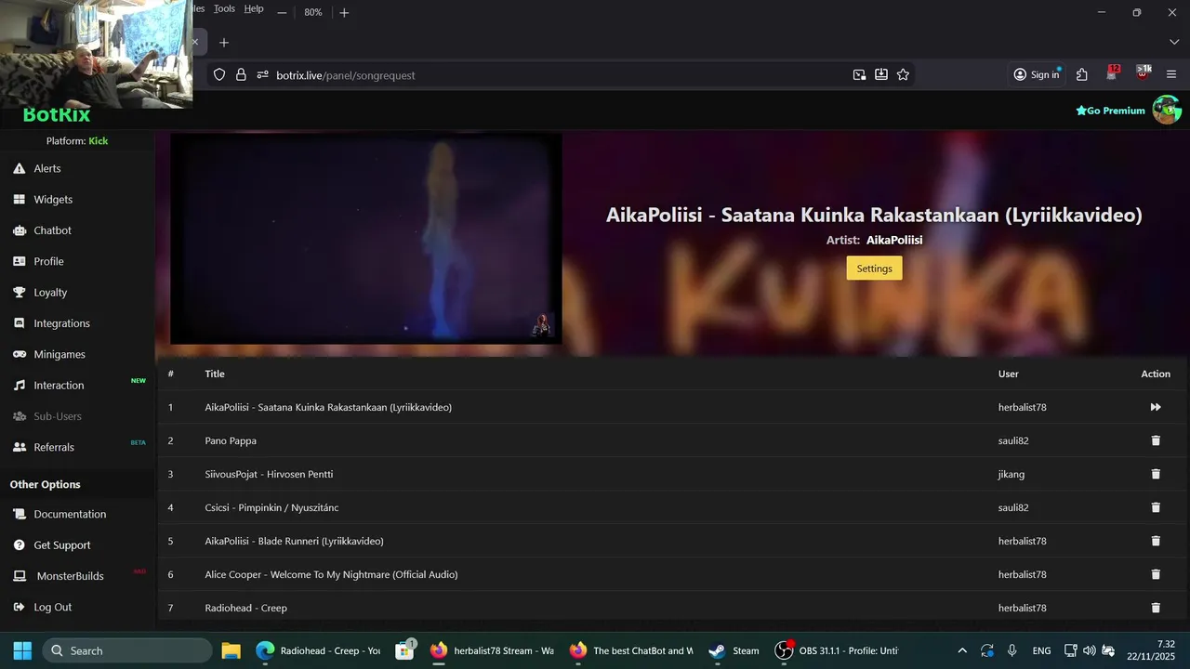Bookmark this page with the star icon
Image resolution: width=1190 pixels, height=669 pixels.
pyautogui.click(x=903, y=74)
